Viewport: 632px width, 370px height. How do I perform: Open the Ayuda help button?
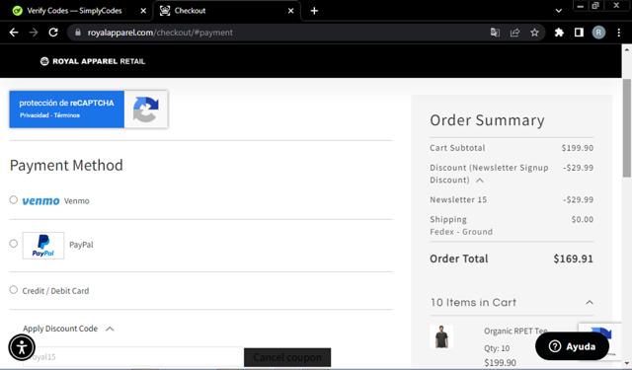pos(572,346)
